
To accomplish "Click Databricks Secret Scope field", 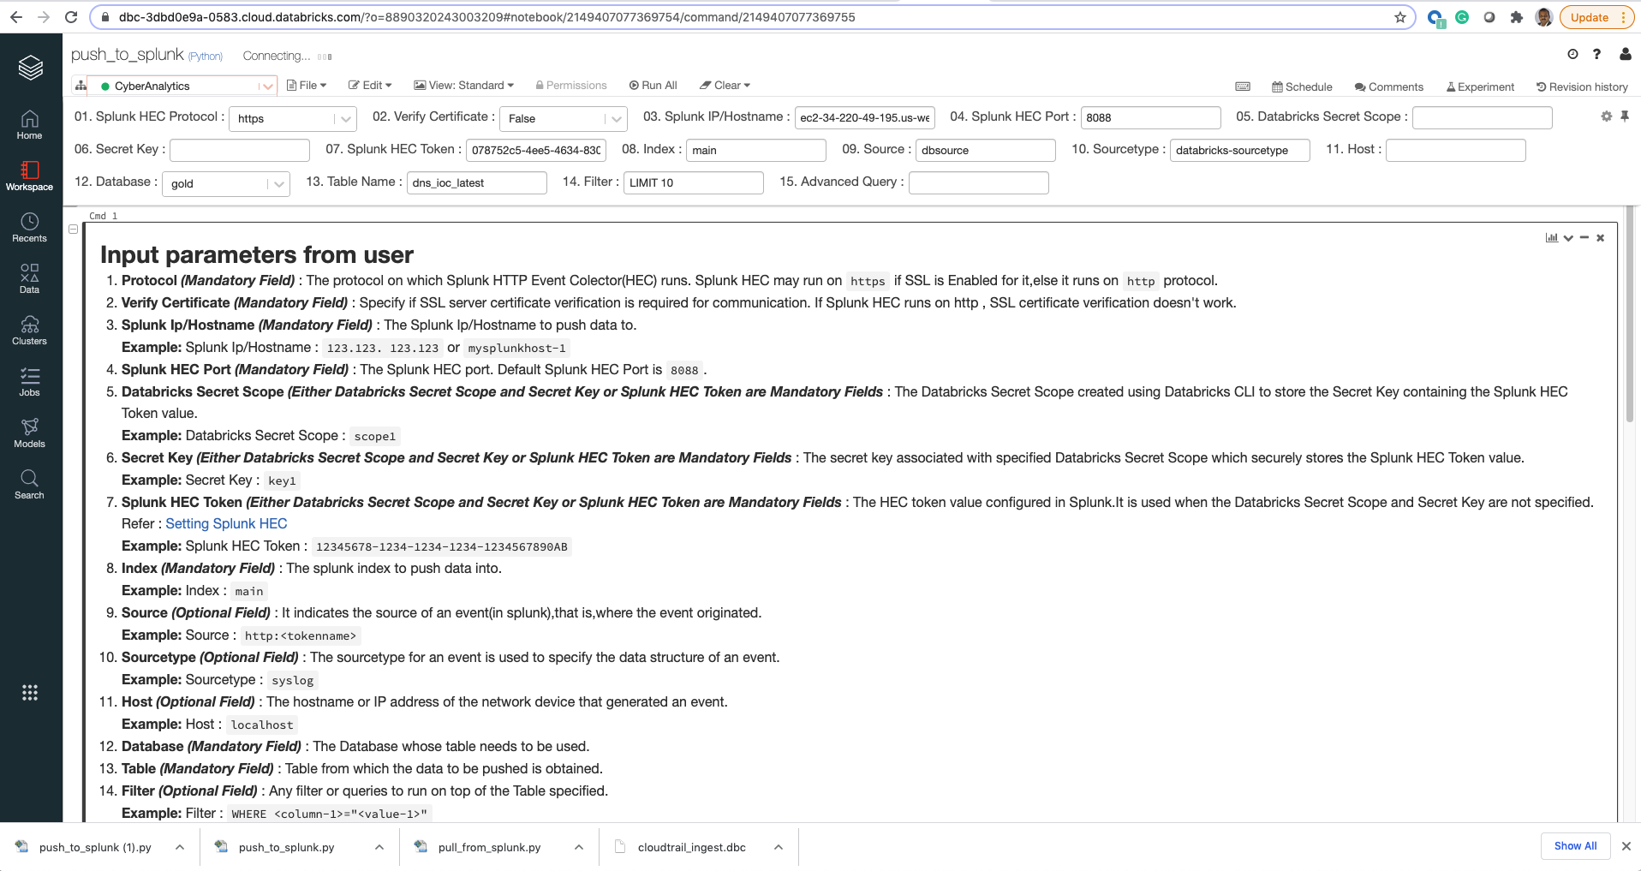I will 1482,117.
